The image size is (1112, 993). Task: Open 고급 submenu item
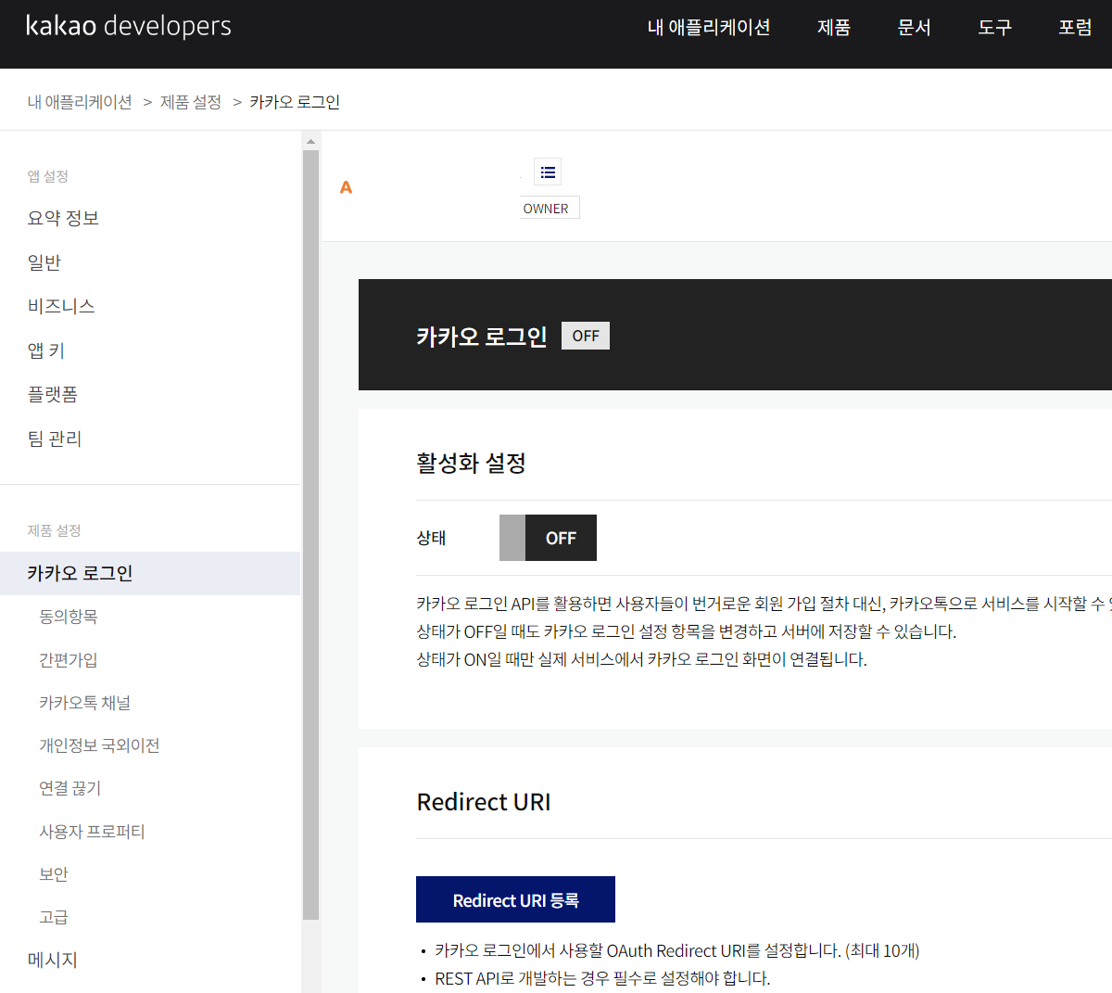54,917
